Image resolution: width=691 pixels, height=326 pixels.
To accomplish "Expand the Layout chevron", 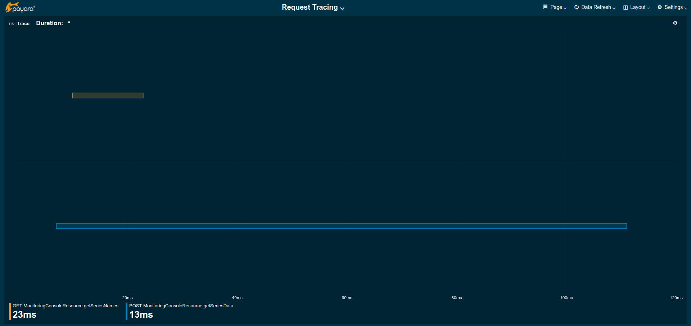I will pos(648,8).
